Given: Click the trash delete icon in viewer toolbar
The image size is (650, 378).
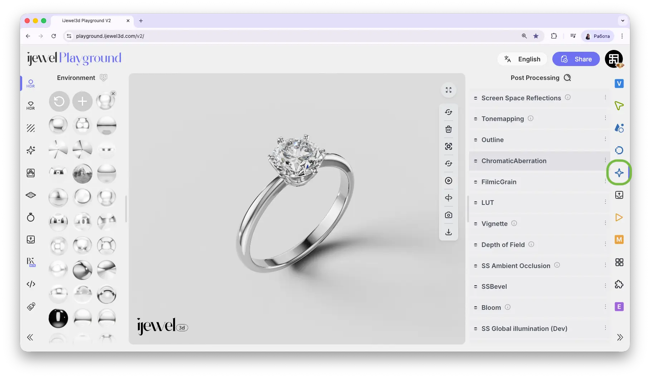Looking at the screenshot, I should 449,129.
